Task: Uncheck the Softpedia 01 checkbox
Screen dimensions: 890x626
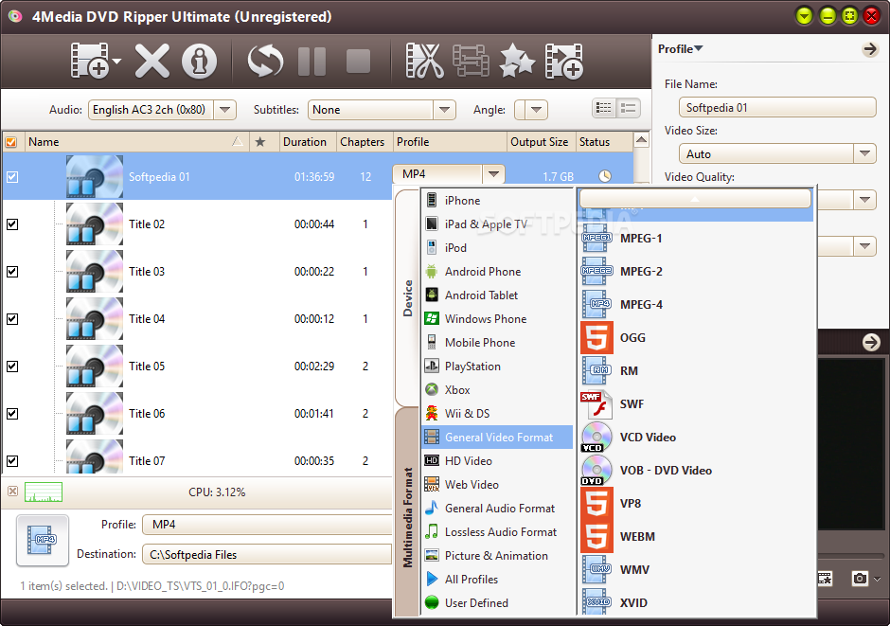Action: (x=12, y=176)
